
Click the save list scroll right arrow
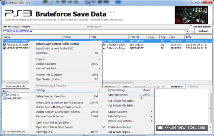(x=210, y=82)
